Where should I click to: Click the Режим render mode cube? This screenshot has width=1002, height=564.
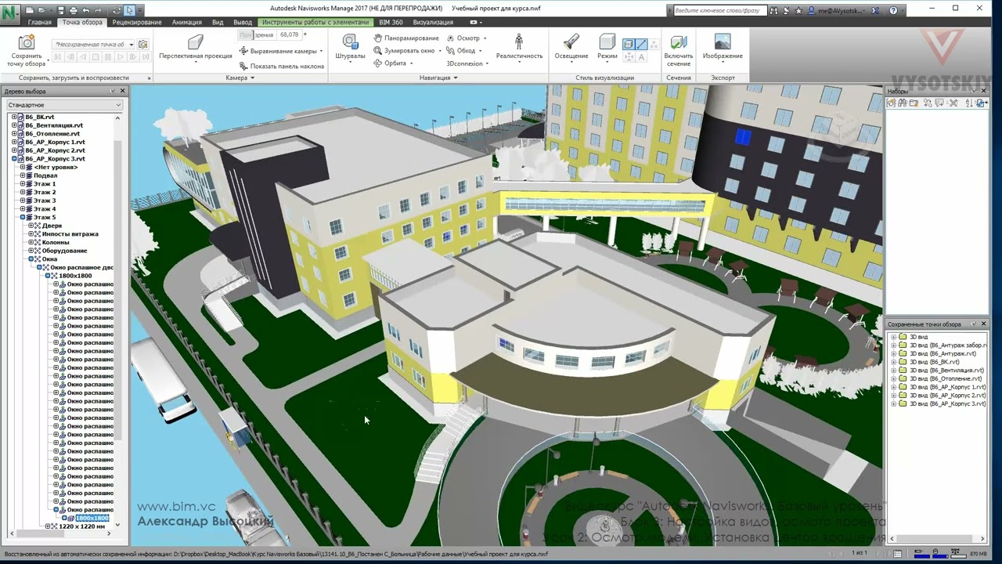click(607, 42)
